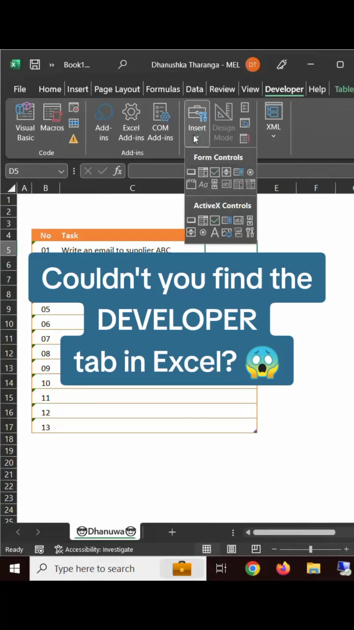The width and height of the screenshot is (354, 630).
Task: Insert an ActiveX check box
Action: pos(215,220)
